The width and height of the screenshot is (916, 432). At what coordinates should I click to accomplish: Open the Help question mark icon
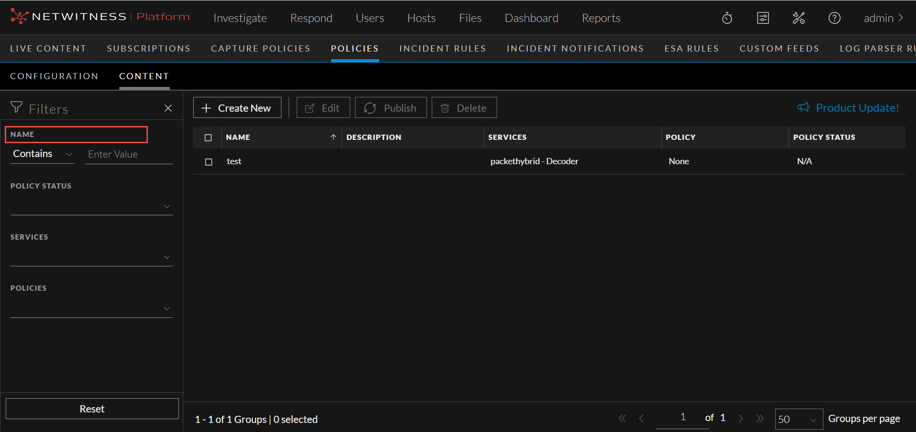[x=834, y=18]
